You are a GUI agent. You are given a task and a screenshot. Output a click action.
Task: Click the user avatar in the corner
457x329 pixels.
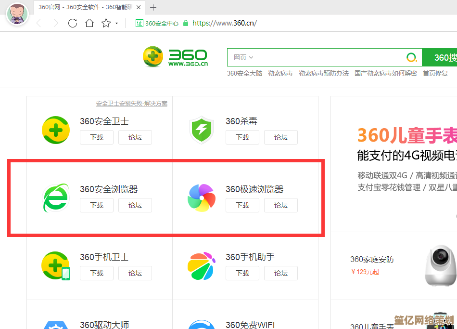[x=17, y=13]
